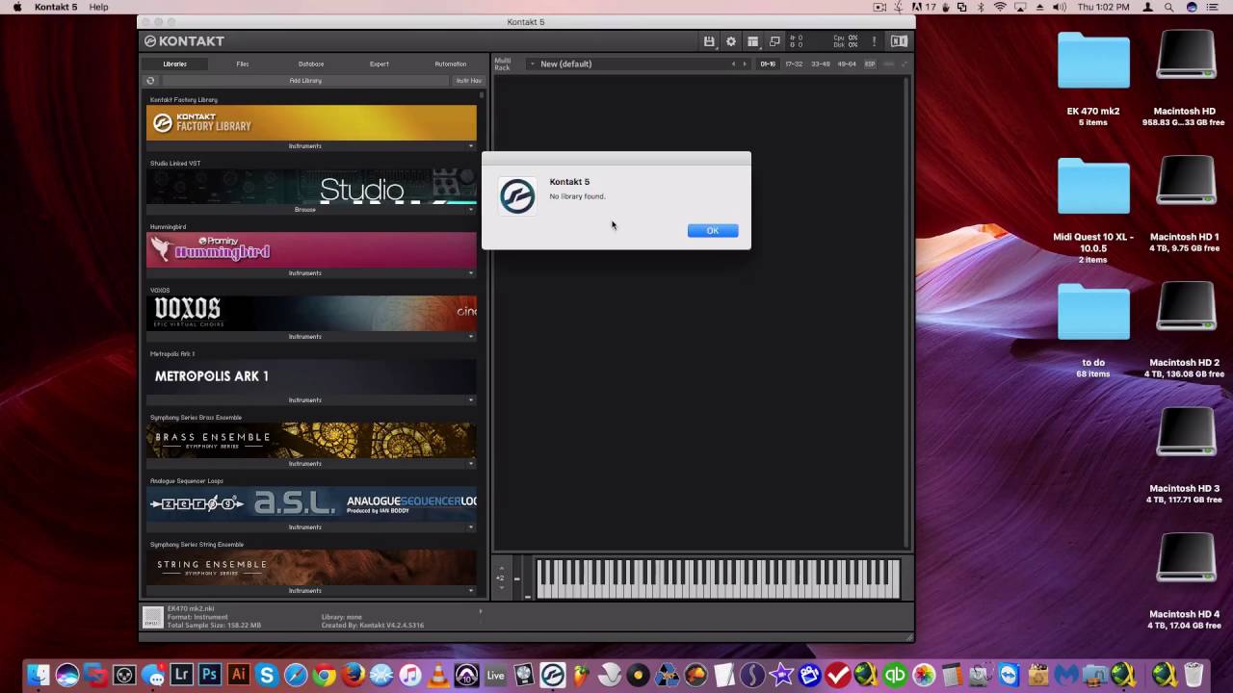Toggle the KSP multi script button
Screen dimensions: 1233x693
point(870,64)
